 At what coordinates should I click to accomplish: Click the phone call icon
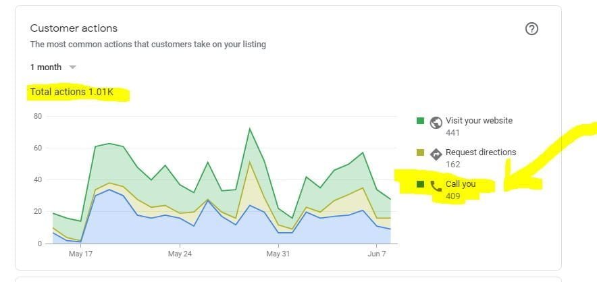tap(436, 186)
